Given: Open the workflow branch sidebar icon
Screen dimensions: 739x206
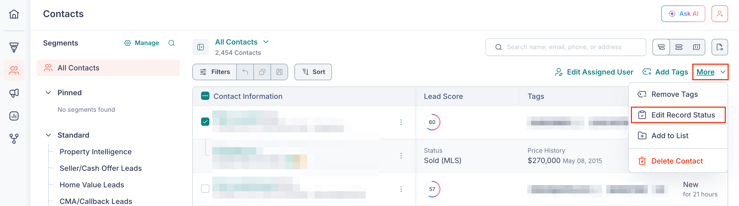Looking at the screenshot, I should tap(14, 139).
